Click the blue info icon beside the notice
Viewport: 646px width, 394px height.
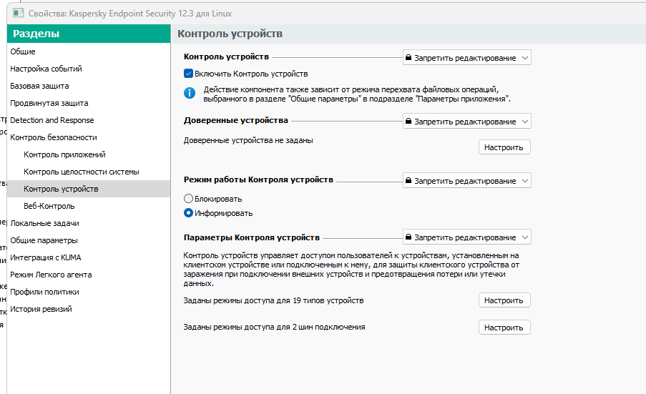190,93
